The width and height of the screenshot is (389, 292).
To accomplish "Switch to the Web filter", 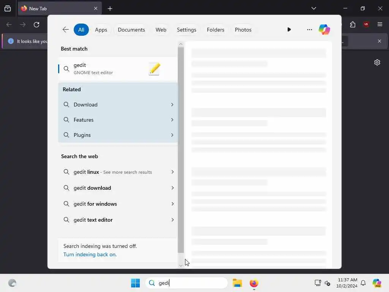I will tap(161, 30).
